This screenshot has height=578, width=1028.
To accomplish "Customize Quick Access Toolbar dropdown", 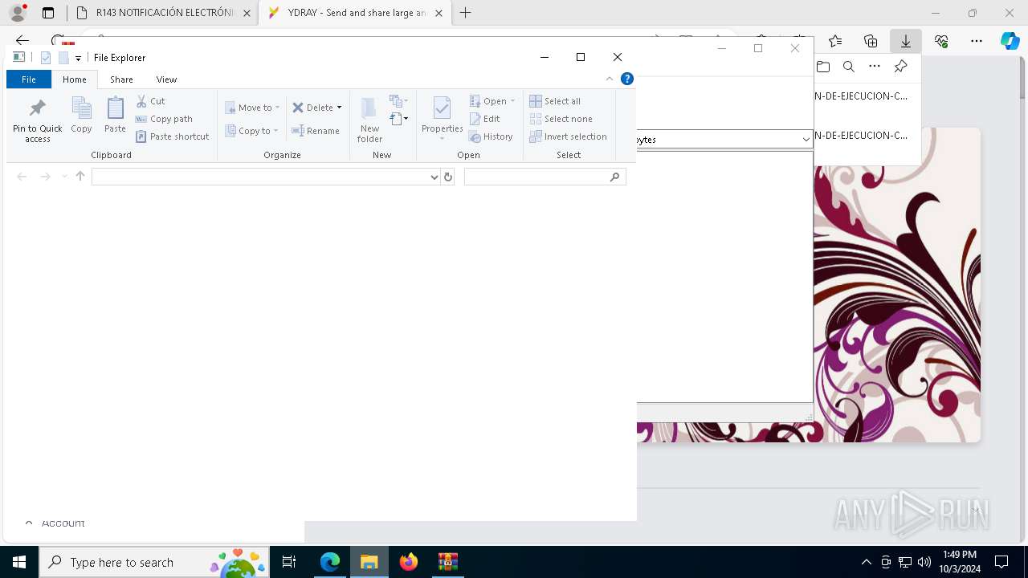I will pyautogui.click(x=78, y=58).
